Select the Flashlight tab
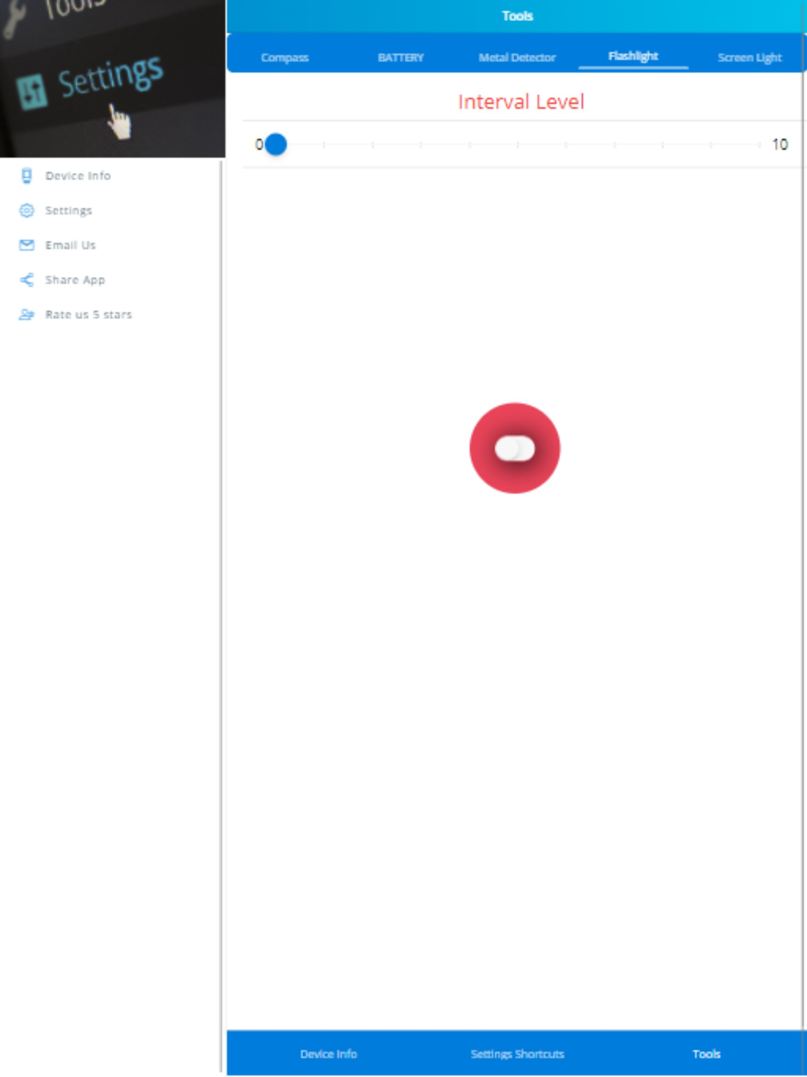807x1077 pixels. click(633, 56)
